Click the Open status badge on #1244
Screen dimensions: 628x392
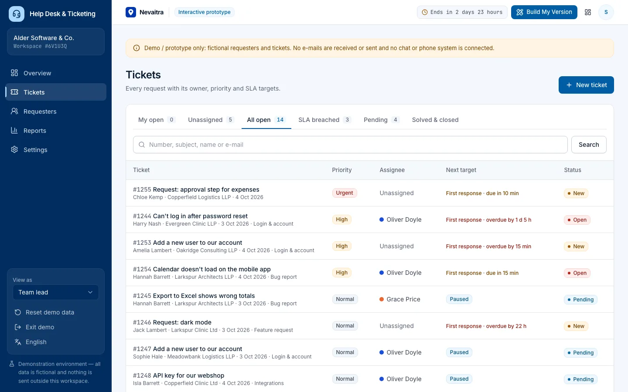pos(577,220)
